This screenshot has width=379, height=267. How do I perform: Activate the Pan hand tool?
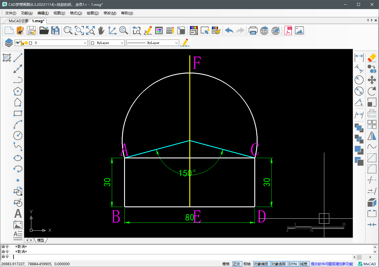point(101,30)
